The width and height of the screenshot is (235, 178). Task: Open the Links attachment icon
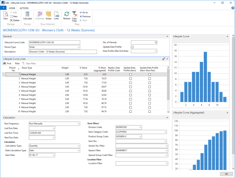[56, 15]
